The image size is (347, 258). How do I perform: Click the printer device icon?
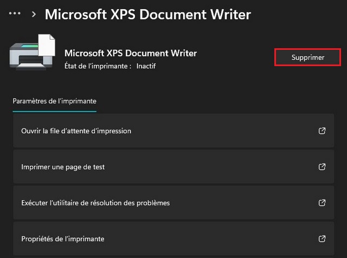click(33, 52)
